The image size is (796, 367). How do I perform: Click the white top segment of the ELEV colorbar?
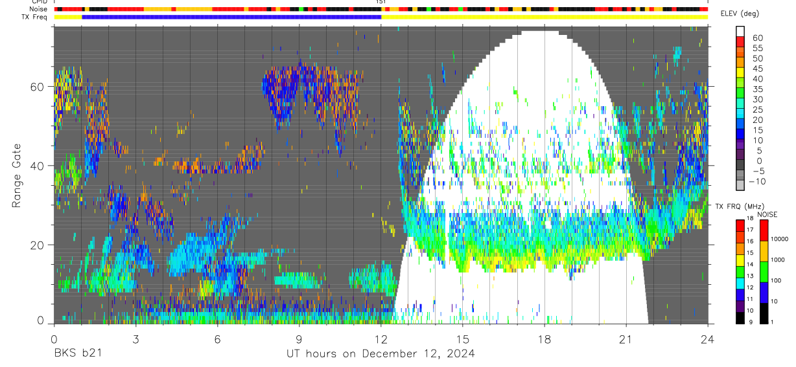coord(741,31)
